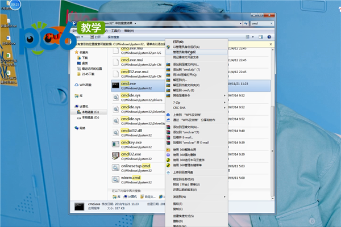Toggle the preview pane icon
Screen dimensions: 341x227
(260, 37)
